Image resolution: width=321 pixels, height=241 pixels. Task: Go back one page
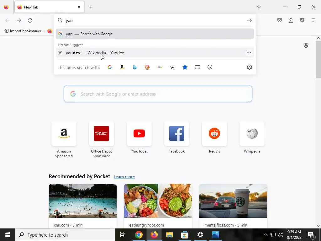tap(8, 20)
